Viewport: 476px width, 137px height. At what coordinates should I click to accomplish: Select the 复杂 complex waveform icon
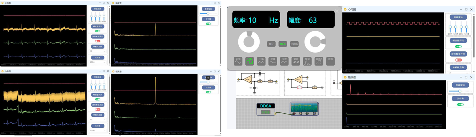307,61
